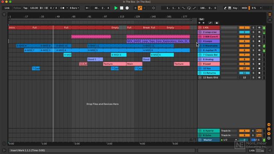Enable Draw Mode pencil icon
The height and width of the screenshot is (154, 274).
225,8
